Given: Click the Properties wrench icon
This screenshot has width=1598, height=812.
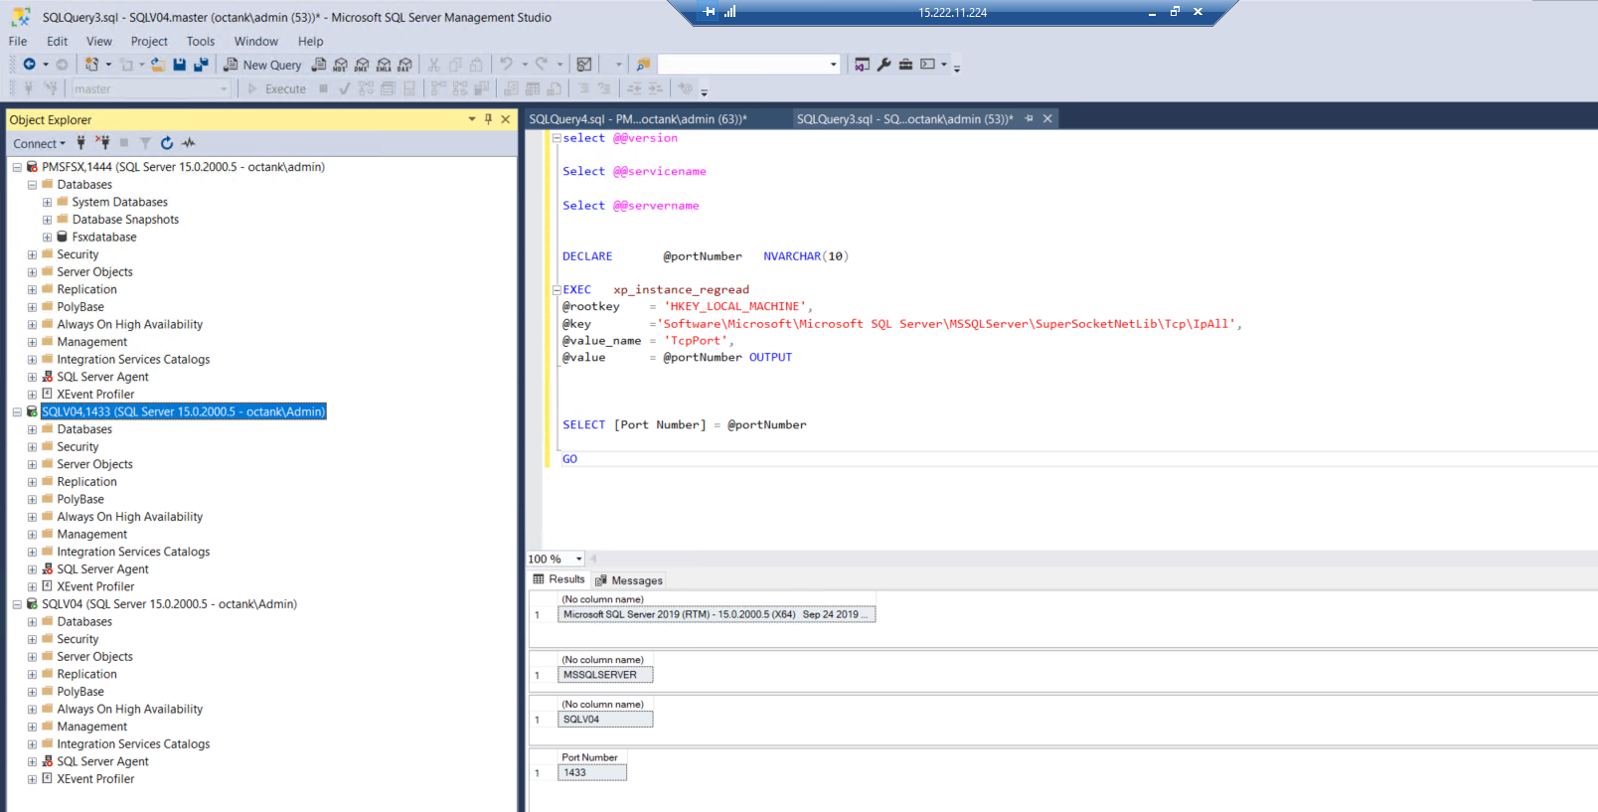Looking at the screenshot, I should pyautogui.click(x=884, y=65).
